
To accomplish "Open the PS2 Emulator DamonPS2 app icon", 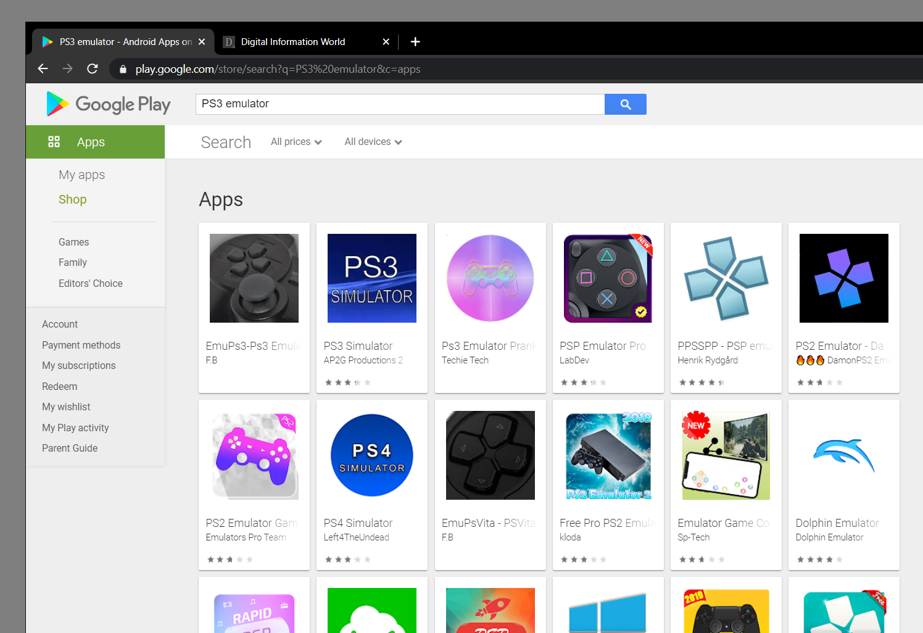I will [844, 278].
